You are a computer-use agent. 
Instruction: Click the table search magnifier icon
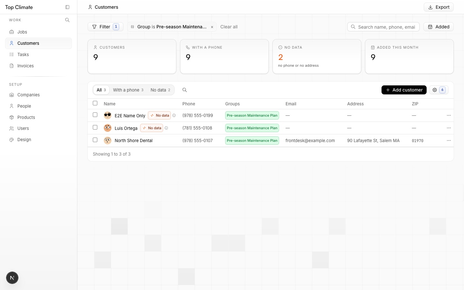[x=185, y=90]
